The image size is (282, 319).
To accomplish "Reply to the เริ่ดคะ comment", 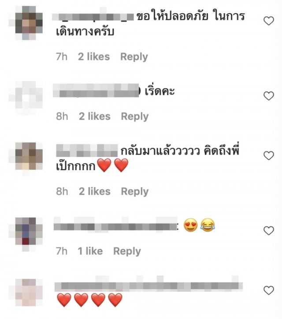I will [x=135, y=117].
